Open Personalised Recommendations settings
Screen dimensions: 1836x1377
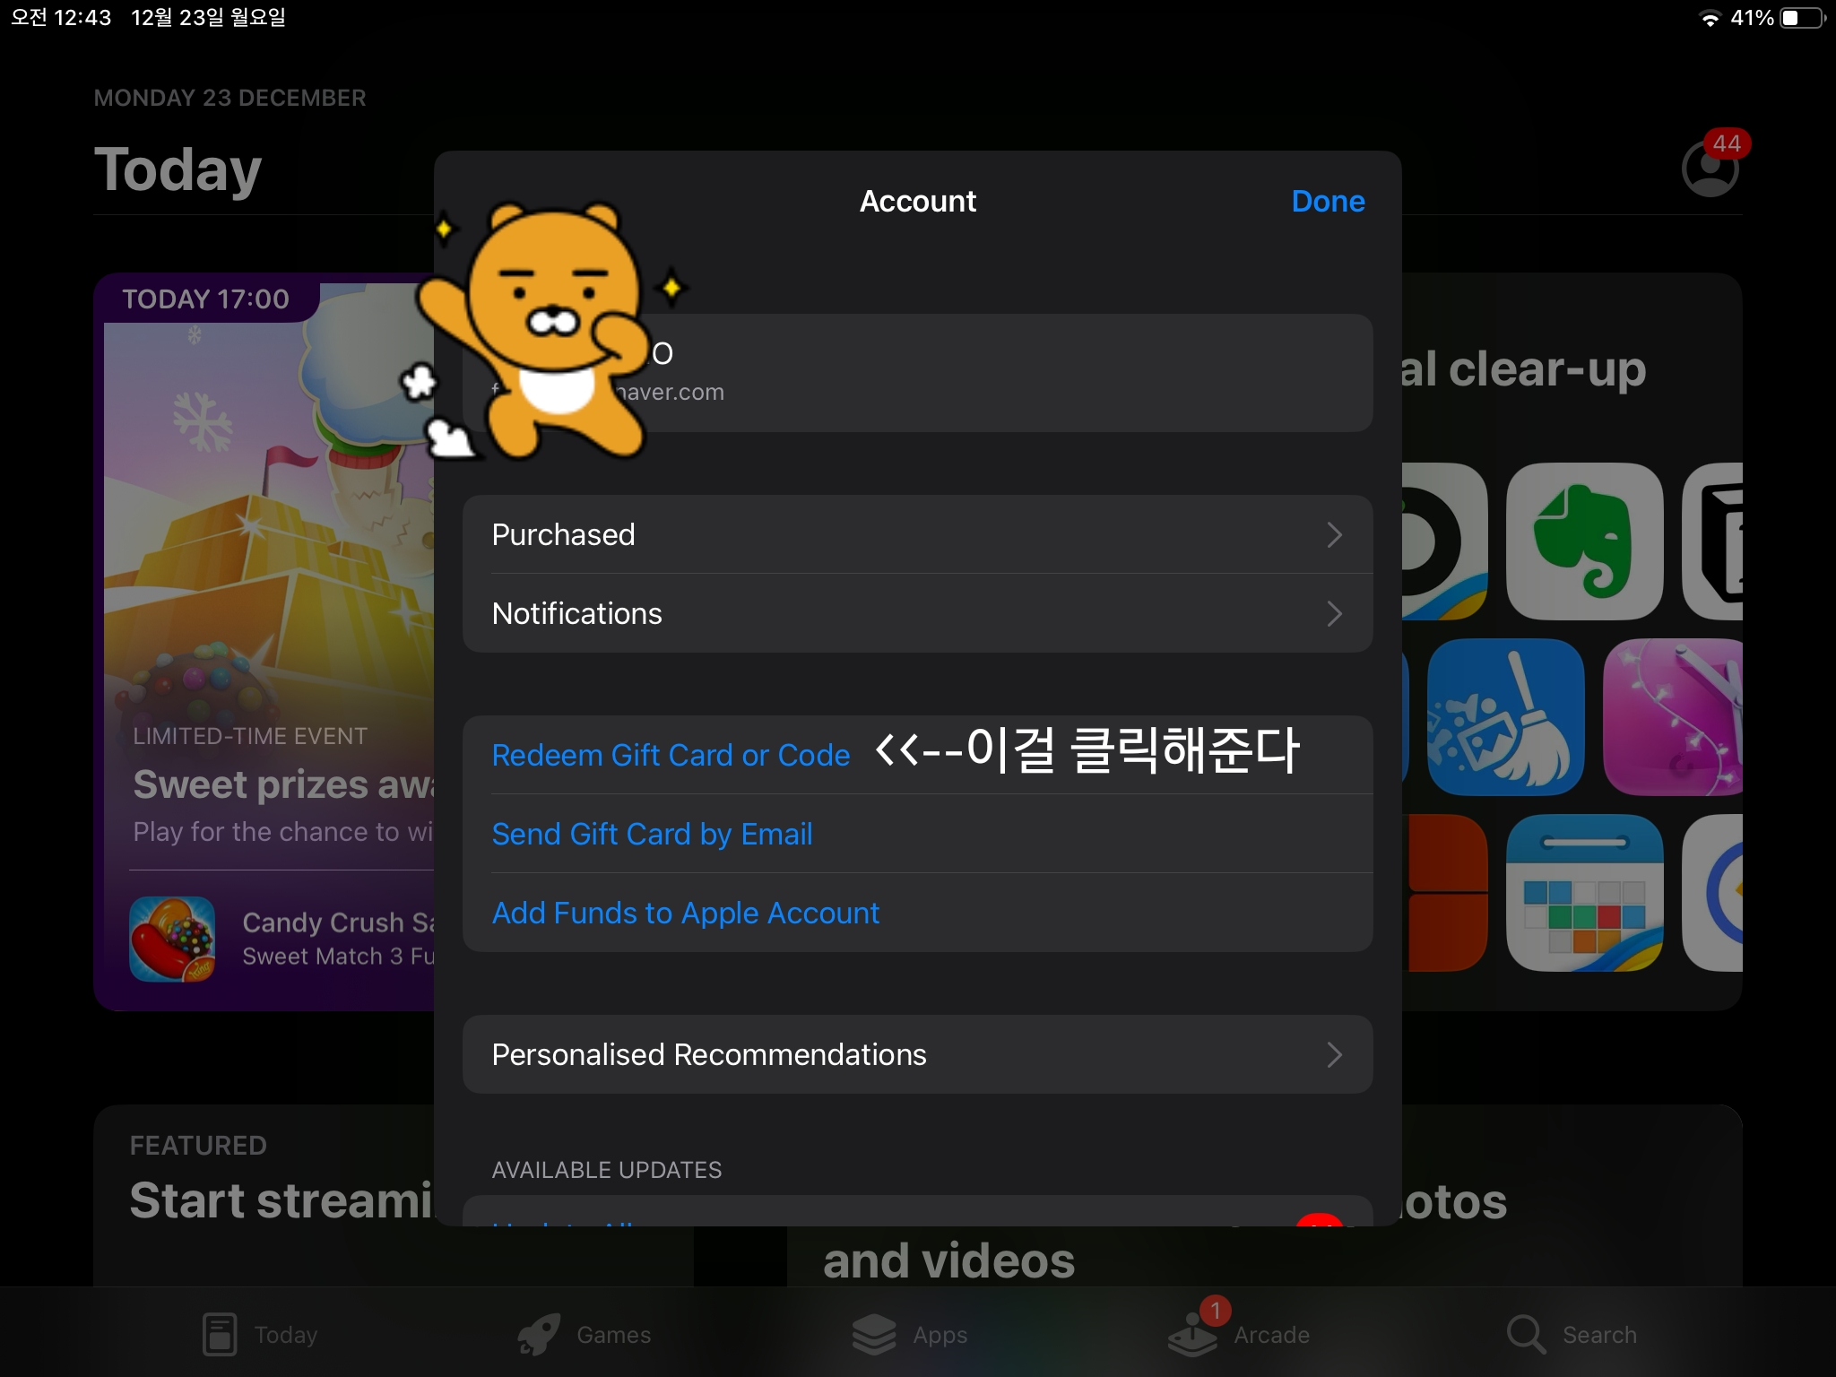pyautogui.click(x=917, y=1054)
